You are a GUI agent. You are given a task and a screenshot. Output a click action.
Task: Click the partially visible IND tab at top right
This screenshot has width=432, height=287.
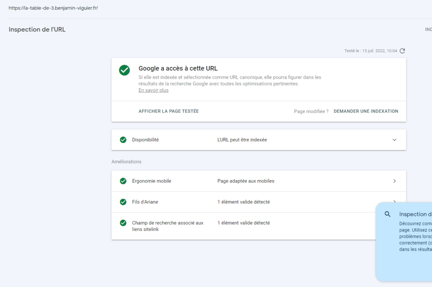428,30
